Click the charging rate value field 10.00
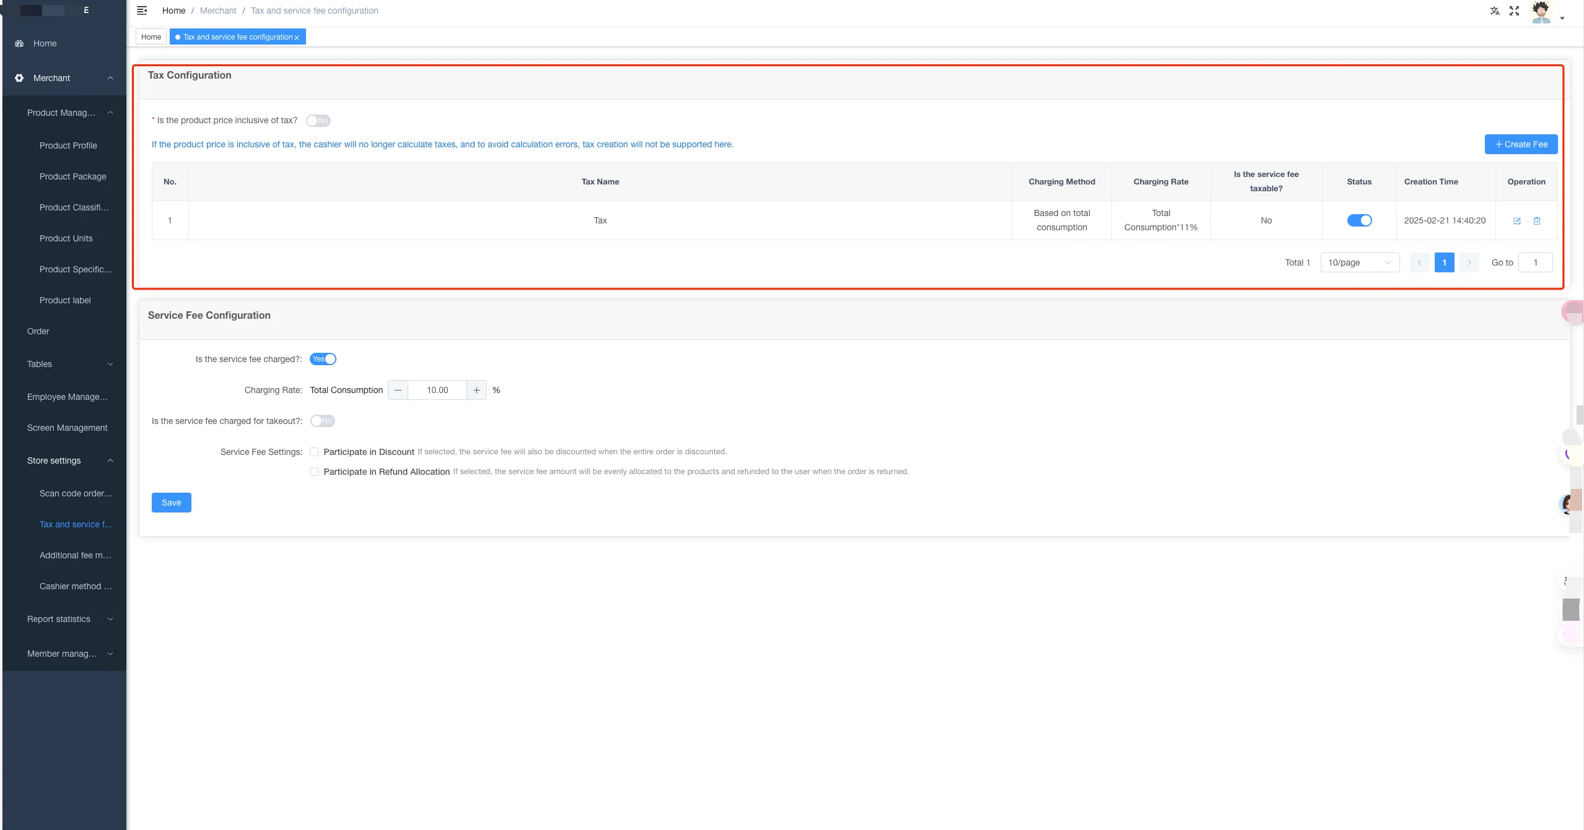 coord(437,390)
